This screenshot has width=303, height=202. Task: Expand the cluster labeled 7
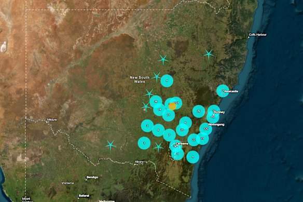click(x=170, y=135)
